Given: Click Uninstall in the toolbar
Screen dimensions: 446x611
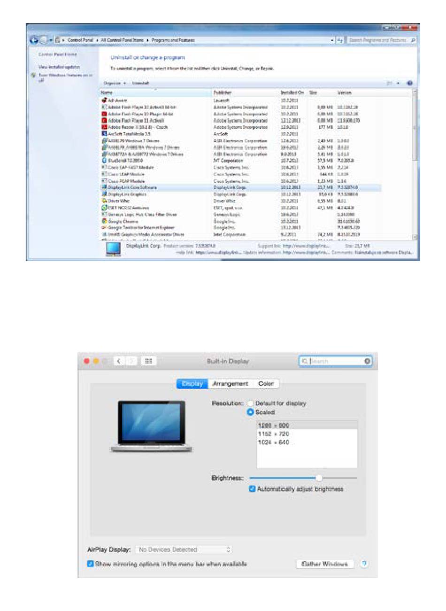Looking at the screenshot, I should click(141, 83).
